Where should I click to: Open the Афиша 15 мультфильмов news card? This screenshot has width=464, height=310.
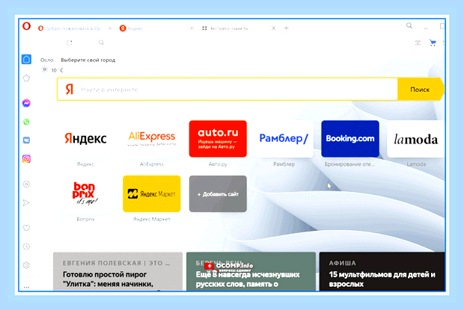[382, 272]
